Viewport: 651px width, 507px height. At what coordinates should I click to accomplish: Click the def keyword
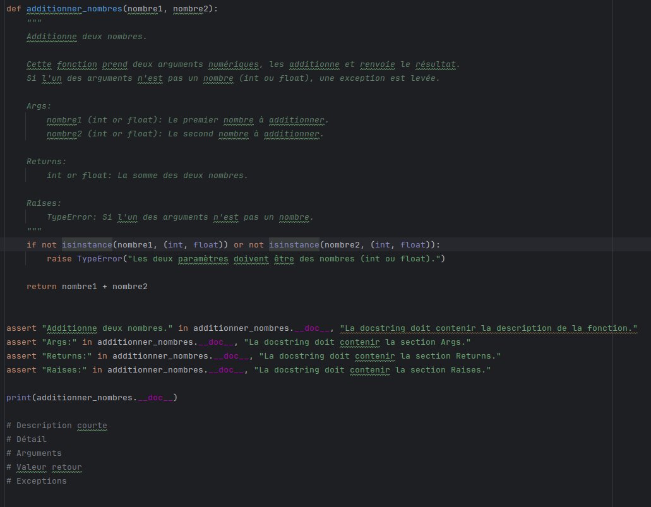(14, 9)
